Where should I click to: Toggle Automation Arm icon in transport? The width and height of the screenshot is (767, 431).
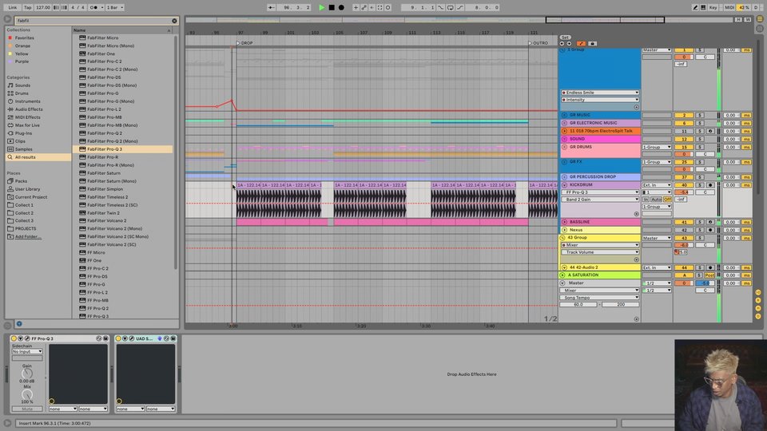click(x=364, y=7)
